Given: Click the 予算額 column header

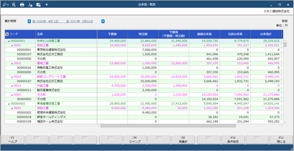Looking at the screenshot, I should pos(112,34).
